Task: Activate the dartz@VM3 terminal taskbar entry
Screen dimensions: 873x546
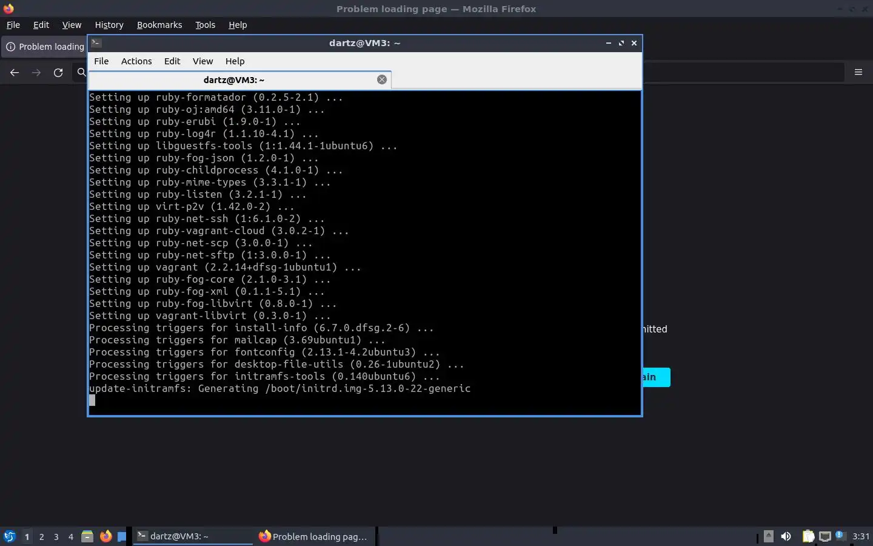Action: point(193,536)
